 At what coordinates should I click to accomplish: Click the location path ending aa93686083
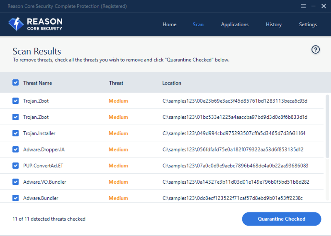coord(235,165)
